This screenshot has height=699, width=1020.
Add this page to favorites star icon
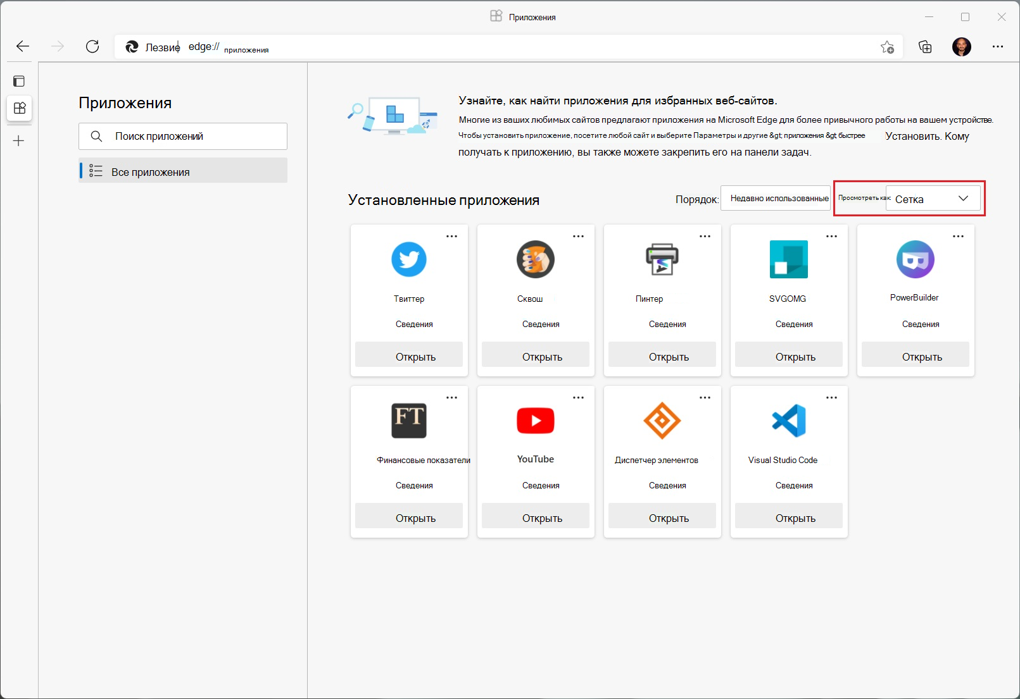887,47
